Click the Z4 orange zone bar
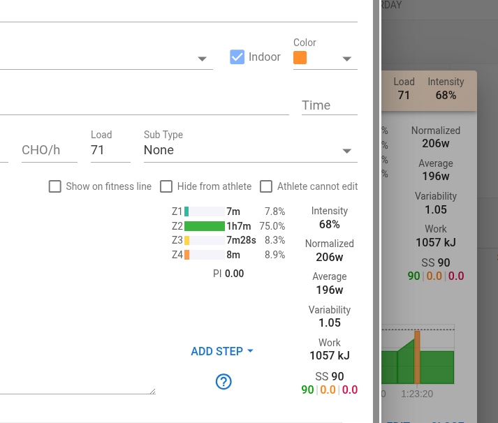This screenshot has height=423, width=498. pyautogui.click(x=187, y=255)
